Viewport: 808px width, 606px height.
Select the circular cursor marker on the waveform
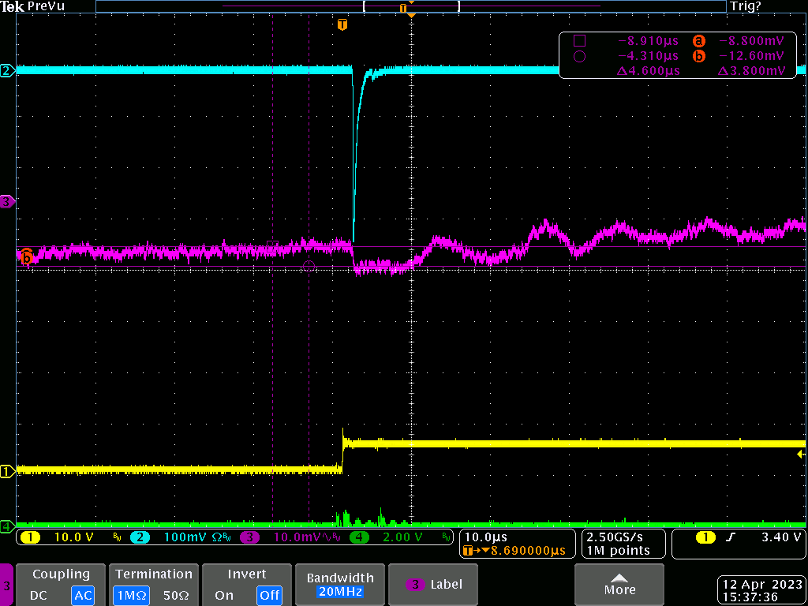click(309, 267)
